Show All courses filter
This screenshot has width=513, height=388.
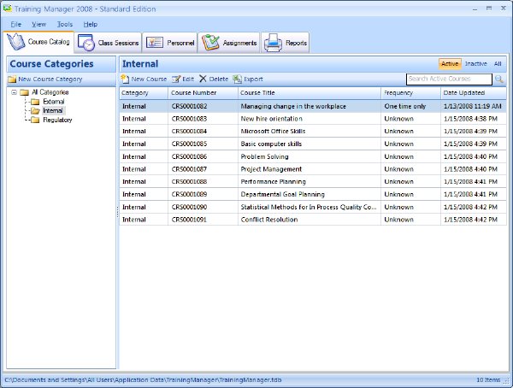click(x=498, y=64)
